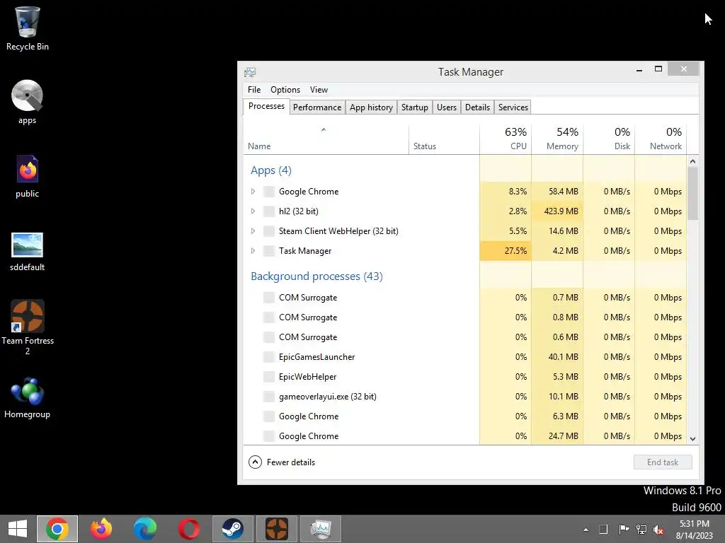Viewport: 725px width, 543px height.
Task: Open network icon in system tray
Action: (641, 529)
